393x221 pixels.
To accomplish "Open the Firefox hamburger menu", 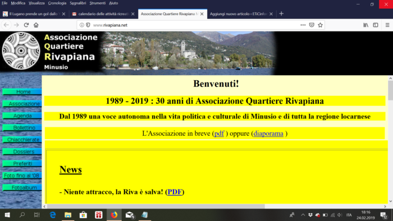I will (x=387, y=25).
